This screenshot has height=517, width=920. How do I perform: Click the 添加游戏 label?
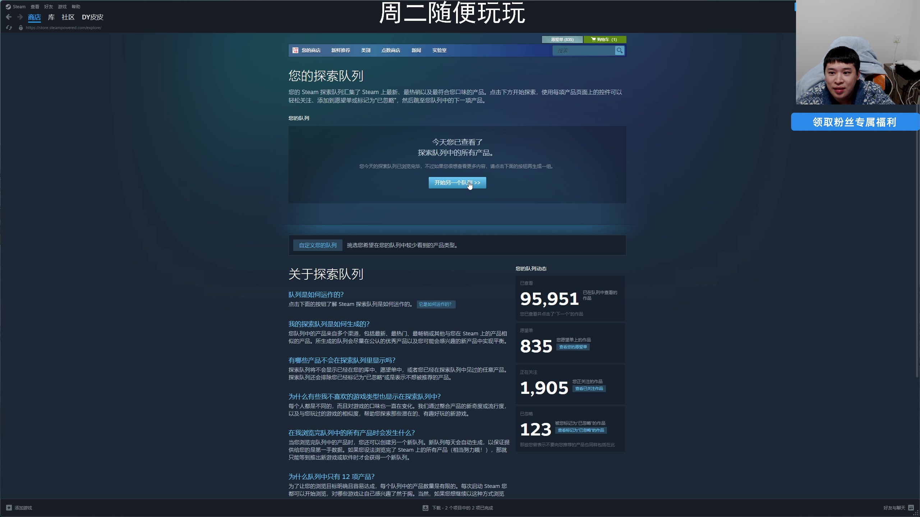[x=23, y=508]
